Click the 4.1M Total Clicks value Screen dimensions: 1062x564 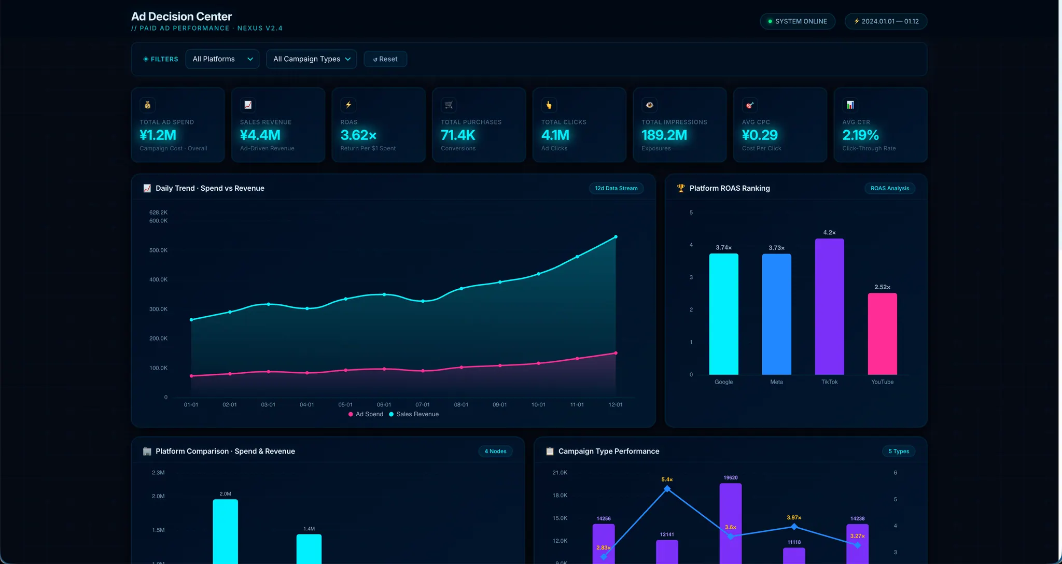click(555, 135)
